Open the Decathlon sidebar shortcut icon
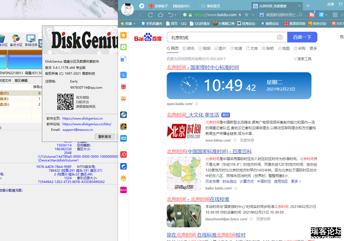344x241 pixels. pyautogui.click(x=123, y=138)
